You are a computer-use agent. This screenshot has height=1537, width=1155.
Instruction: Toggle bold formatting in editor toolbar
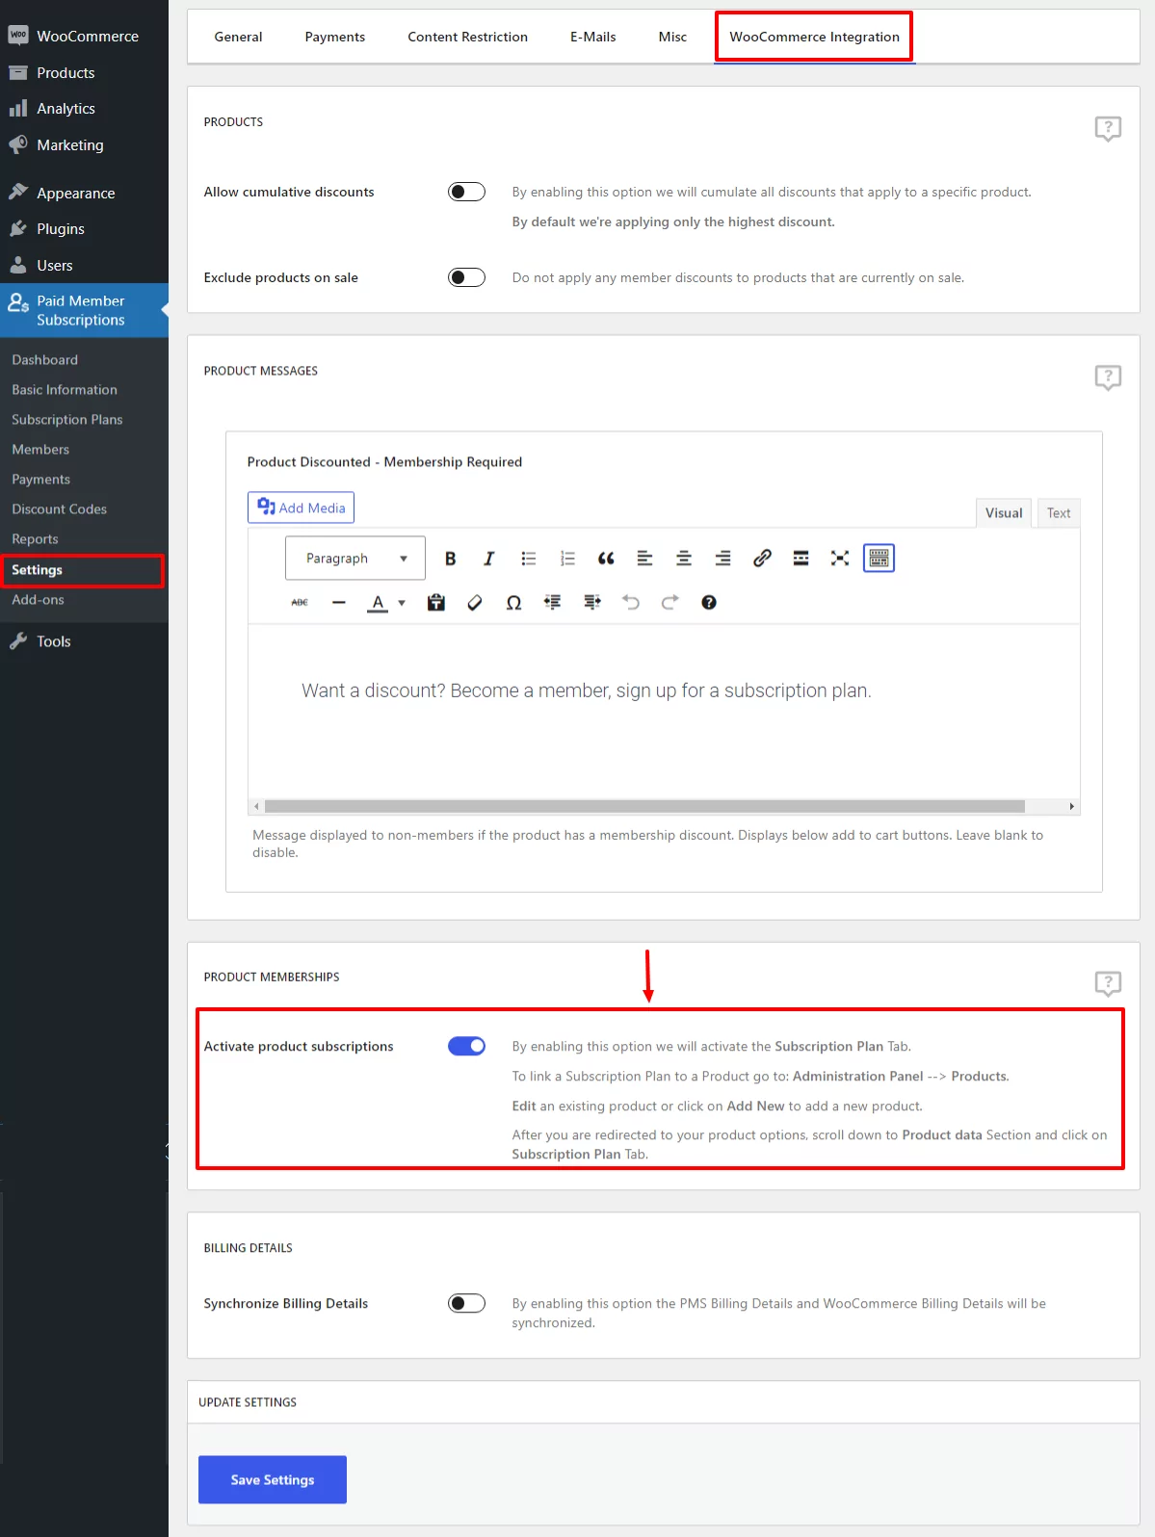tap(450, 559)
